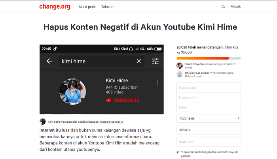The width and height of the screenshot is (277, 159).
Task: Click the three-dot menu beside Kimi Hime
Action: click(157, 83)
